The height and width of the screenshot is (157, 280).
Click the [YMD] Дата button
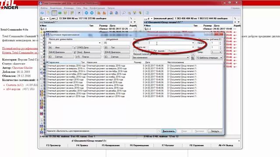[x=89, y=48]
